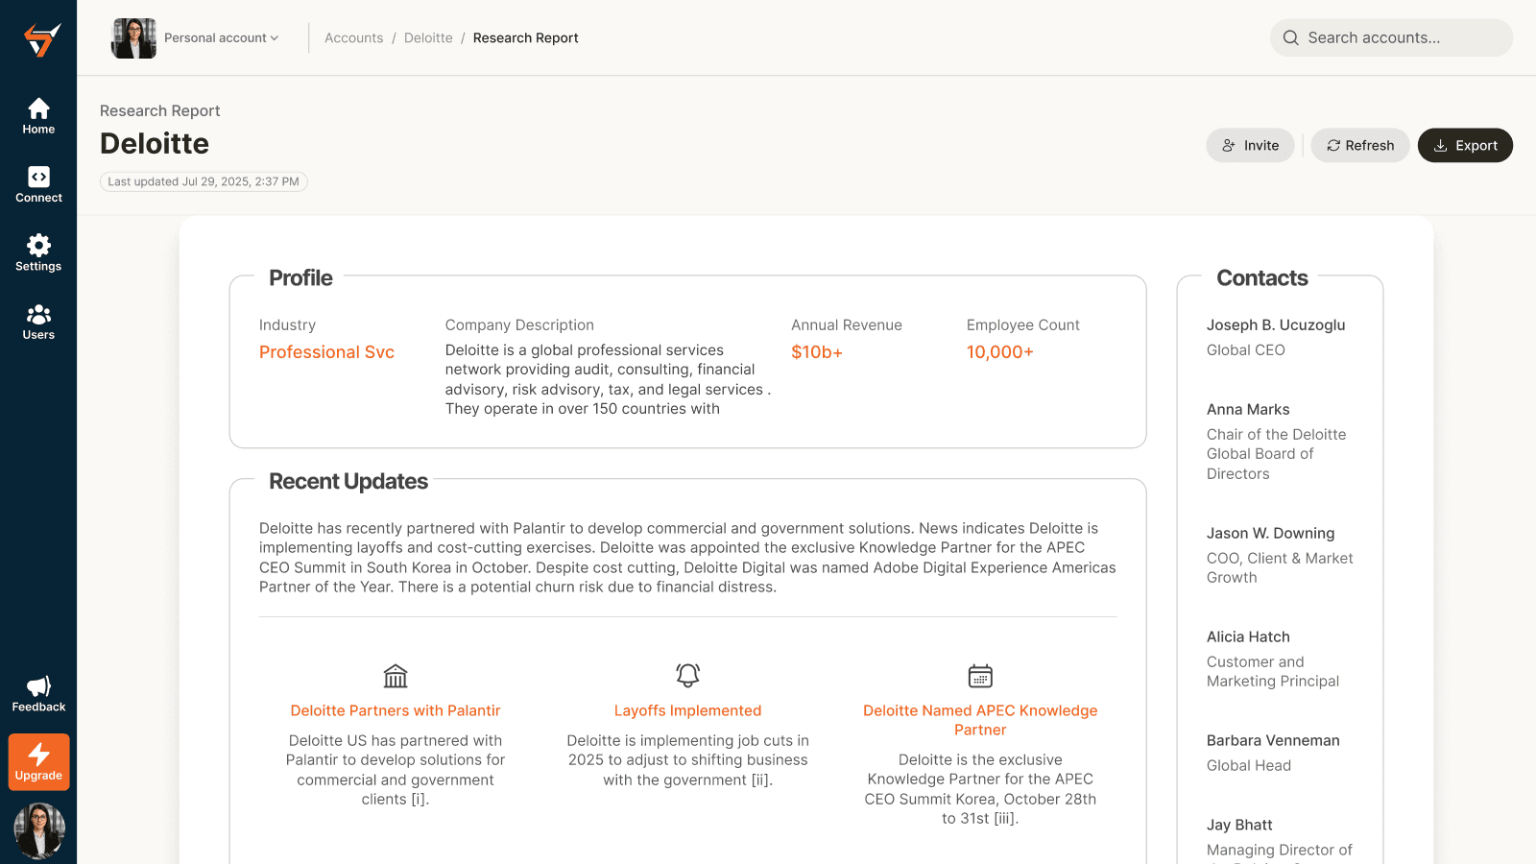Viewport: 1536px width, 864px height.
Task: Click the search magnifier icon
Action: coord(1290,37)
